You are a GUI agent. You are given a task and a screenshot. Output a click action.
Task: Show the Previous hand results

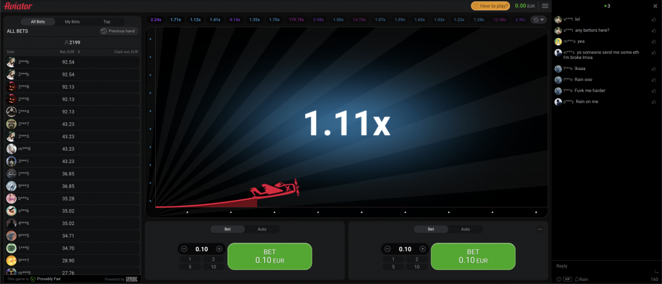pos(119,31)
